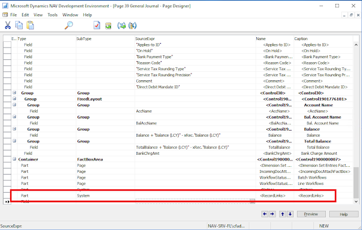This screenshot has height=230, width=362.
Task: Click the Preview button
Action: coord(311,214)
